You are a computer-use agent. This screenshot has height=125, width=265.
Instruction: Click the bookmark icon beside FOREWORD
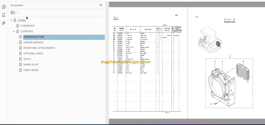coord(17,26)
